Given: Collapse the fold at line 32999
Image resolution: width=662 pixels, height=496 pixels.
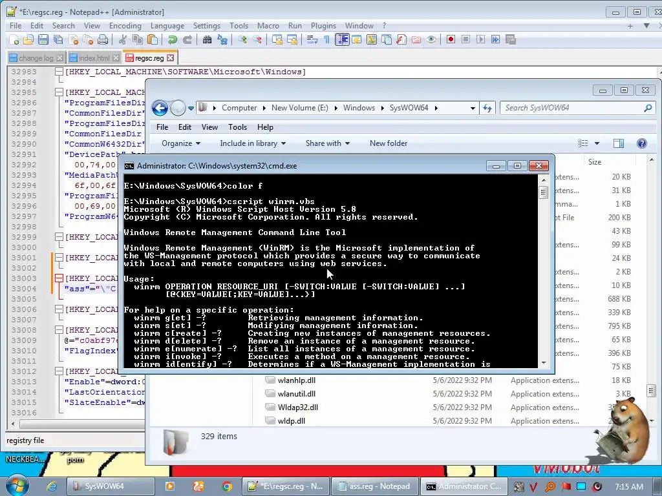Looking at the screenshot, I should tap(59, 237).
